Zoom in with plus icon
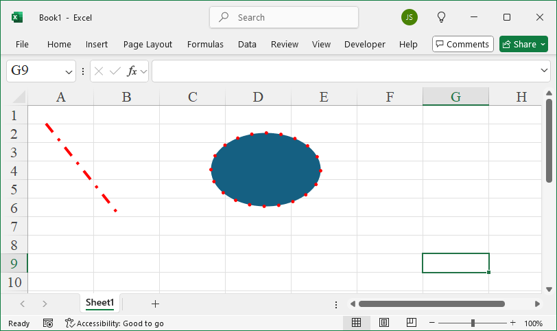Screen dimensions: 557x331 512,323
